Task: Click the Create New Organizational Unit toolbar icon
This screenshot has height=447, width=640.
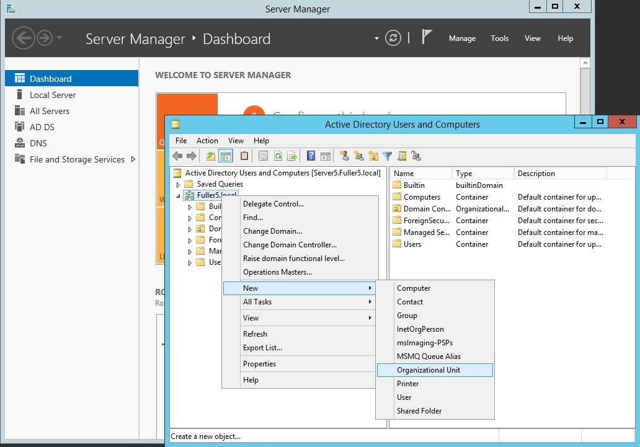Action: pyautogui.click(x=373, y=156)
